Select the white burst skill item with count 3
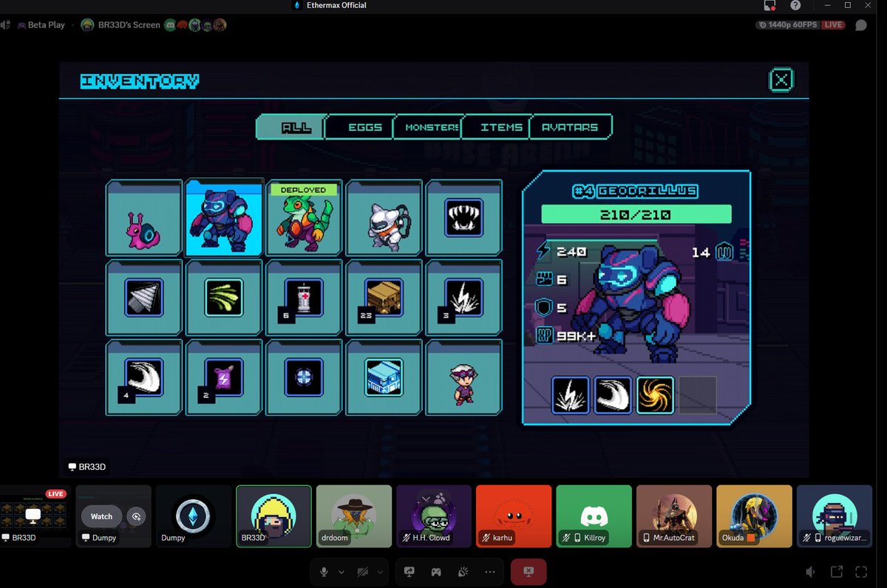 (x=463, y=298)
